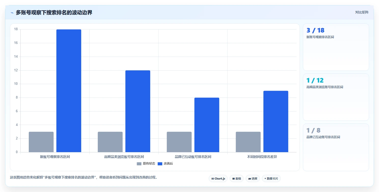Click the 对比矩阵 label in header
Screen dimensions: 379x192
point(362,12)
